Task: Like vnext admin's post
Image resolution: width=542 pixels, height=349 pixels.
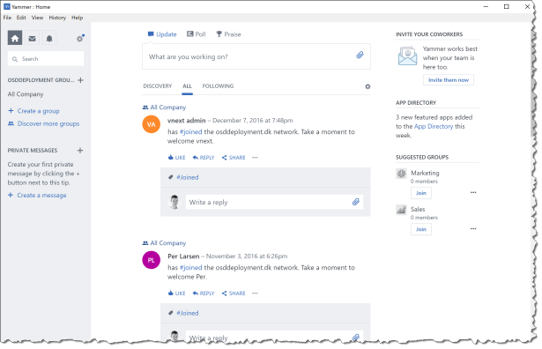Action: (x=176, y=158)
